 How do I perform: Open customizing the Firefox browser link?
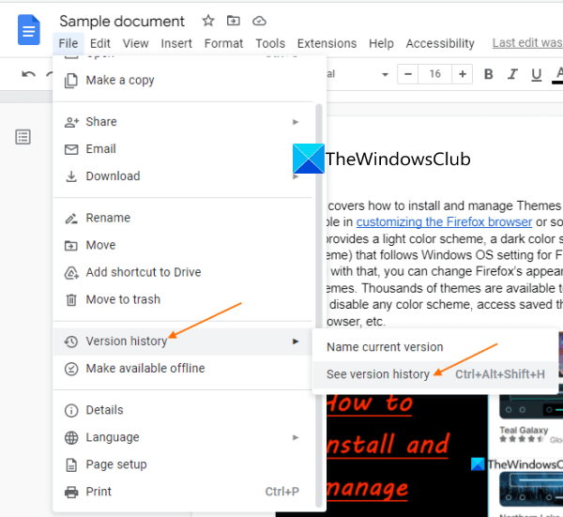(444, 222)
